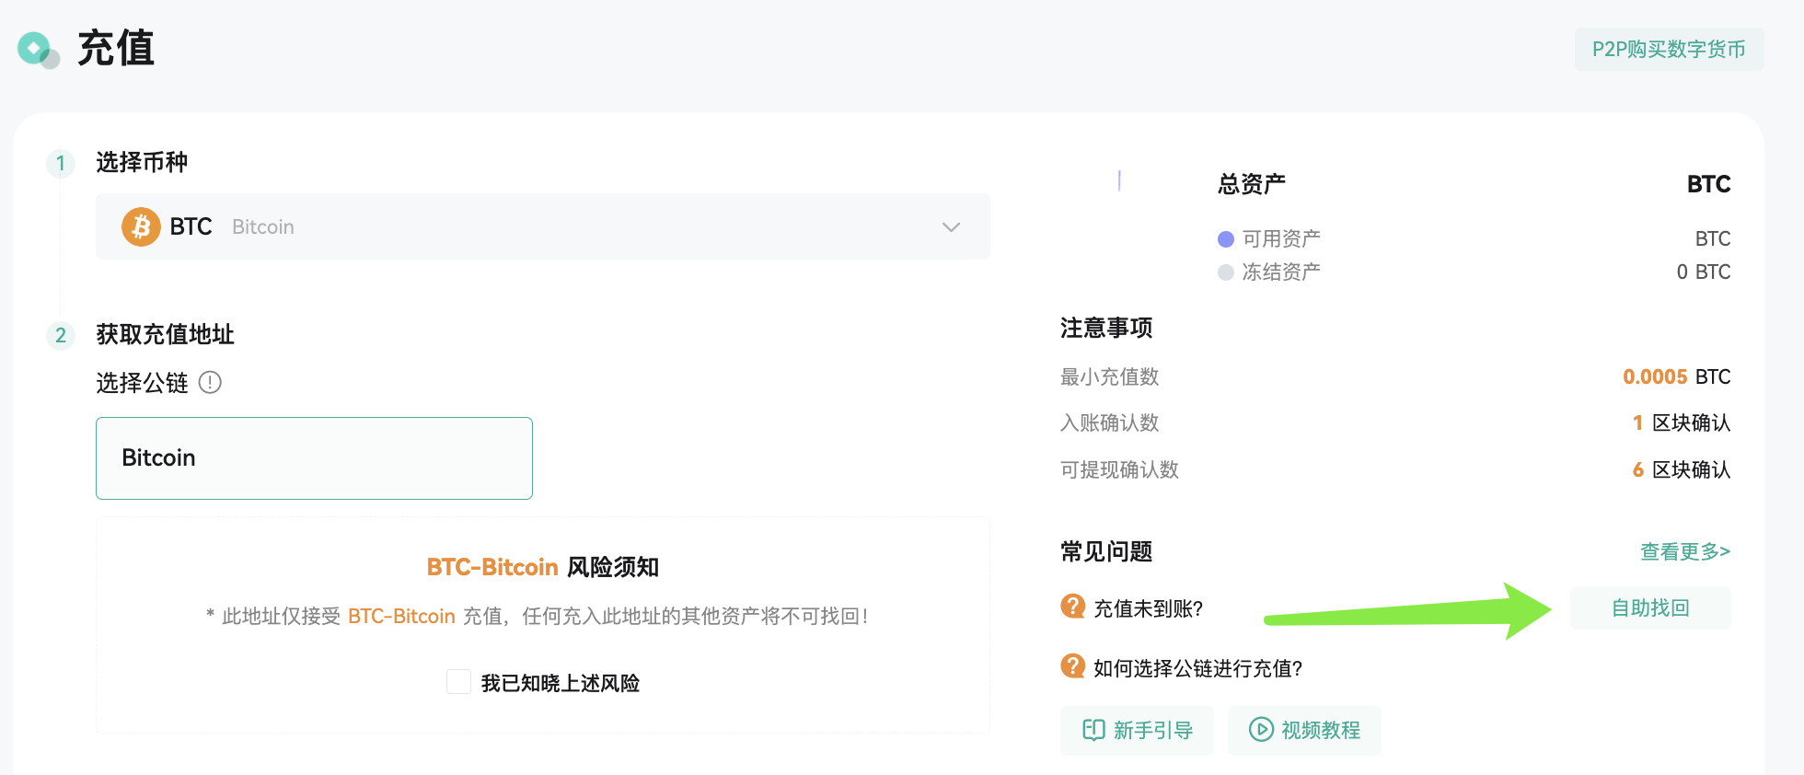Image resolution: width=1804 pixels, height=775 pixels.
Task: Click the 可提现确认数 label
Action: pos(1119,469)
